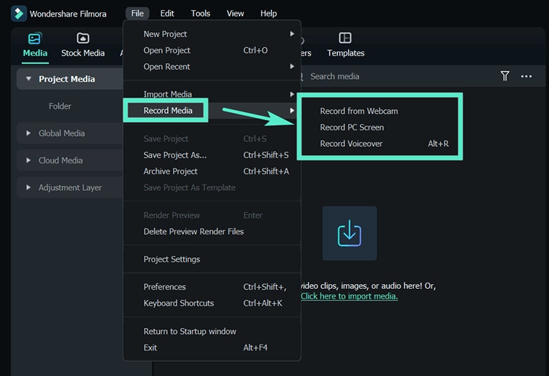This screenshot has width=549, height=376.
Task: Expand the Adjustment Layer section arrow
Action: [28, 187]
